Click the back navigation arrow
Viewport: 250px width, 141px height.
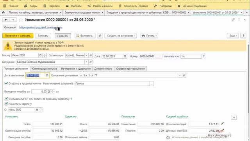click(x=6, y=20)
